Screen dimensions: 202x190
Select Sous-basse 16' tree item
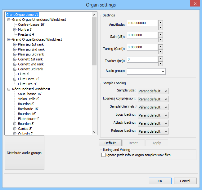coord(30,94)
